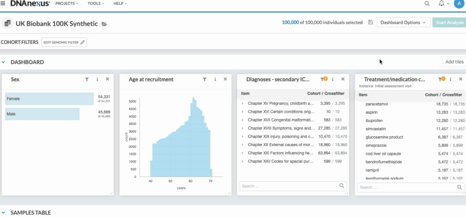Open the folder icon beside dataset title
The image size is (466, 218).
[x=104, y=24]
